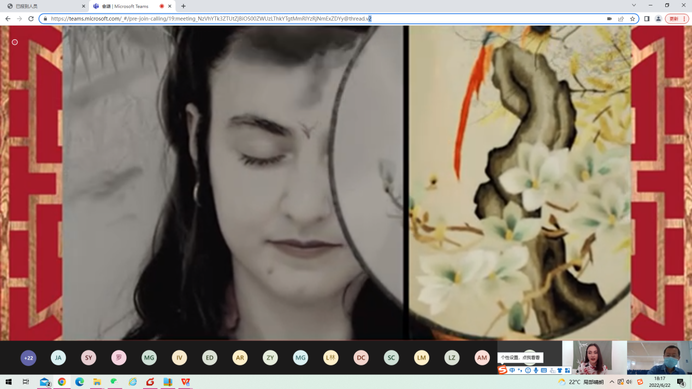Image resolution: width=692 pixels, height=389 pixels.
Task: Toggle Chinese/English mode 中 in Sogou bar
Action: [x=512, y=370]
